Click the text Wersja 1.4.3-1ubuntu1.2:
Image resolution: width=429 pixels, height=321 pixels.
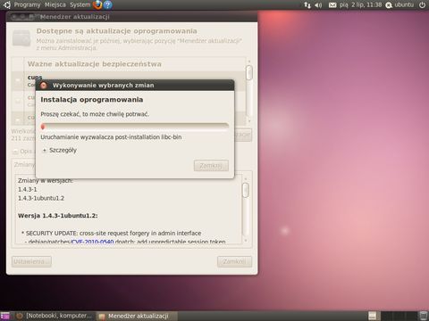(x=57, y=216)
